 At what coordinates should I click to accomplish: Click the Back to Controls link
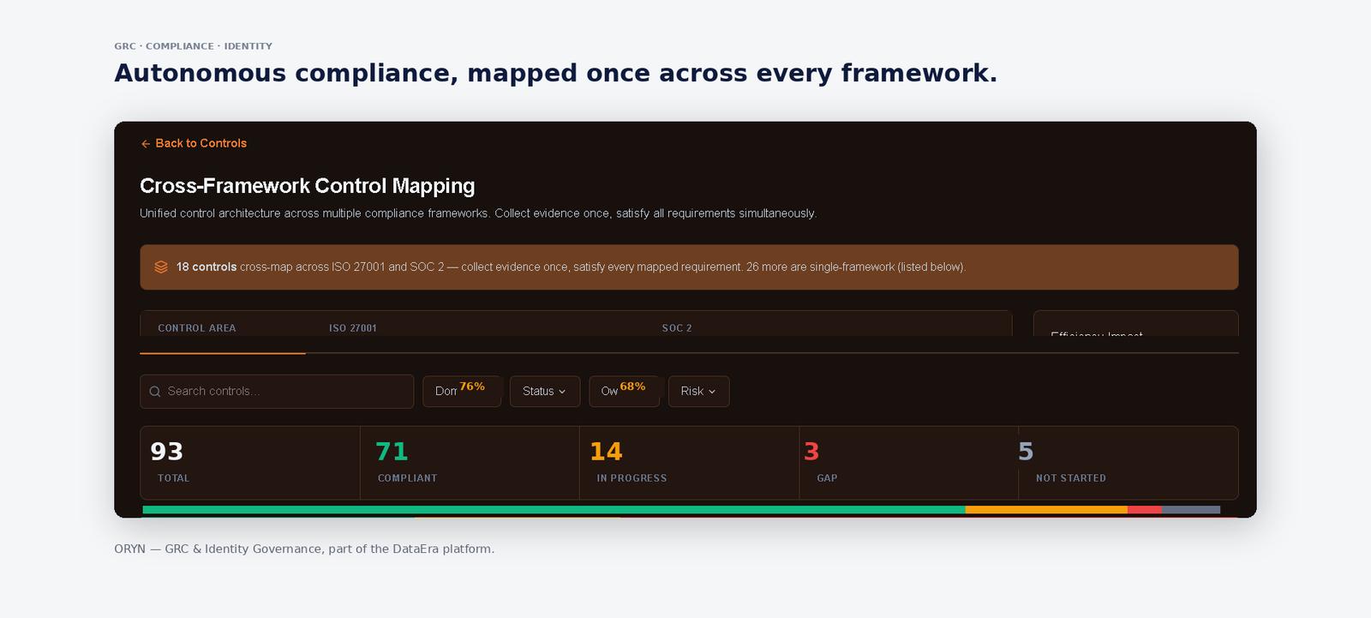coord(194,143)
